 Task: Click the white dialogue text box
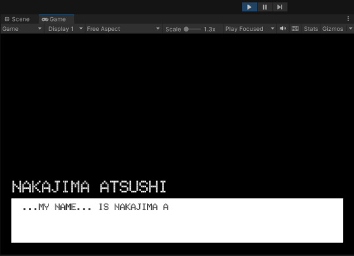177,221
